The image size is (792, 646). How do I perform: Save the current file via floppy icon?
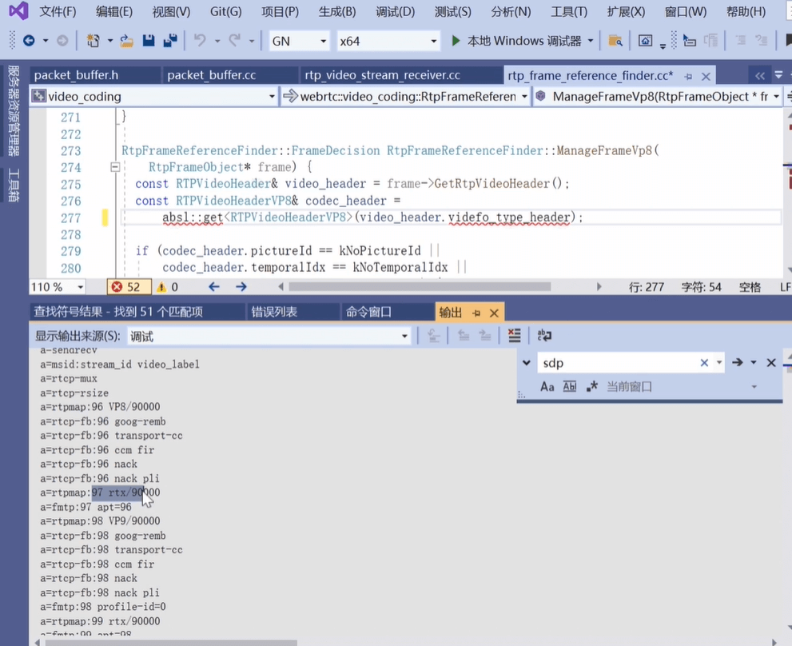(149, 41)
